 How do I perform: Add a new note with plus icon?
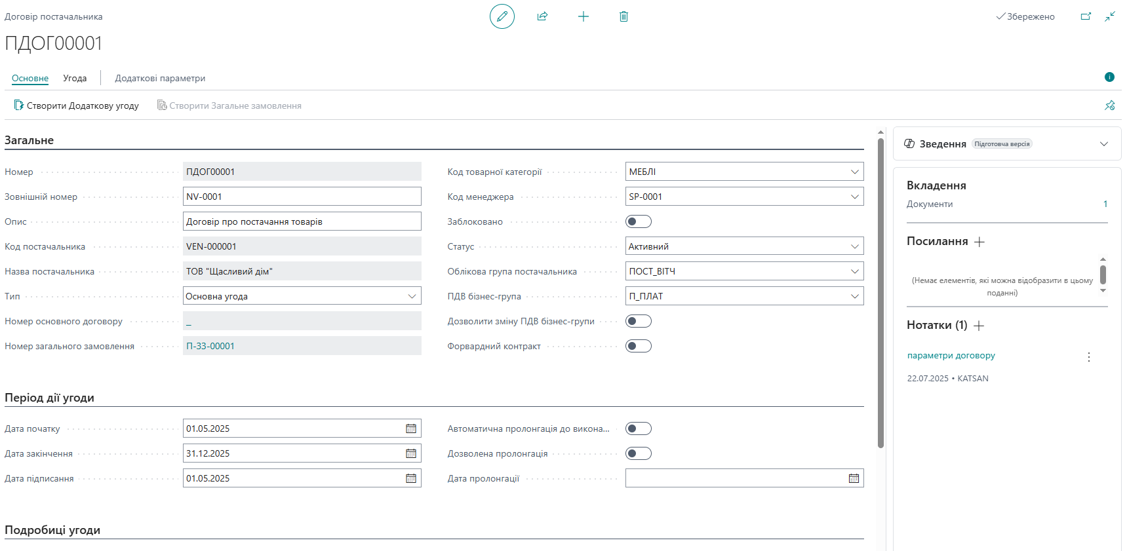(979, 326)
